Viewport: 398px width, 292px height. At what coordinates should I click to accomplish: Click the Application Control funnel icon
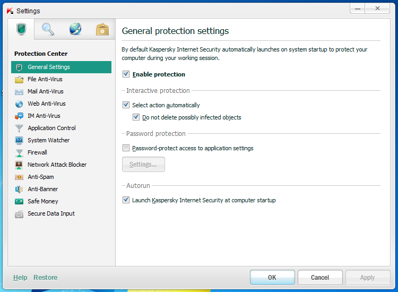(19, 128)
